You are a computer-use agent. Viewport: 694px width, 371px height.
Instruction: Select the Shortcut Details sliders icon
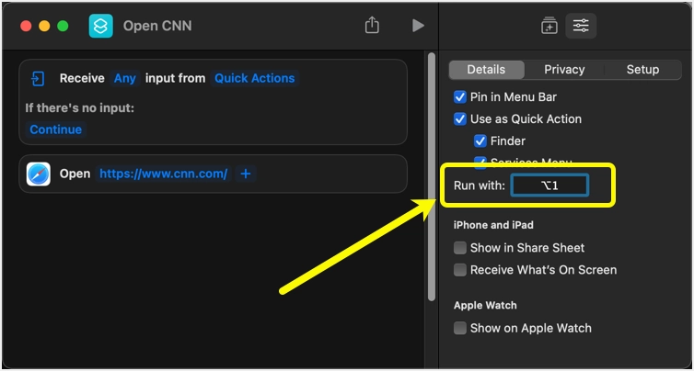pyautogui.click(x=581, y=26)
